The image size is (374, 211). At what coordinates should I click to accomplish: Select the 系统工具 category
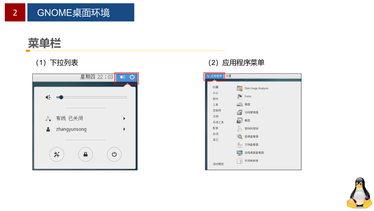click(x=218, y=122)
